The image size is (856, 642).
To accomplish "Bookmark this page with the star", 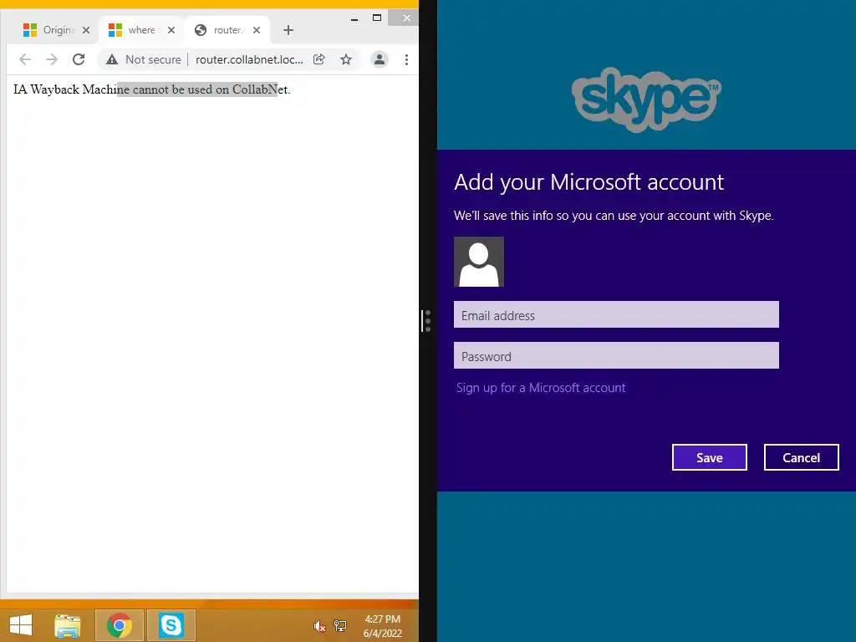I will (346, 59).
